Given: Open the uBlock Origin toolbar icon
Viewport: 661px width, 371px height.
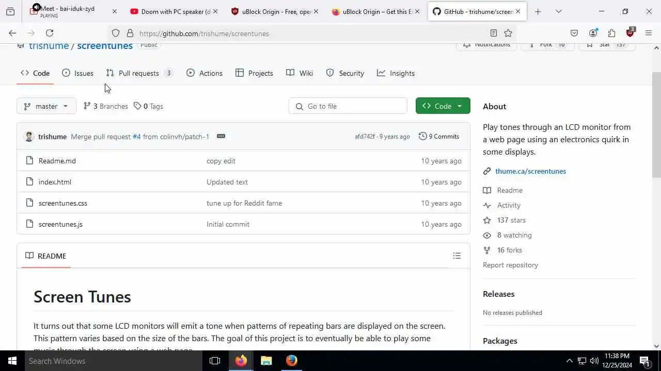Looking at the screenshot, I should 630,32.
